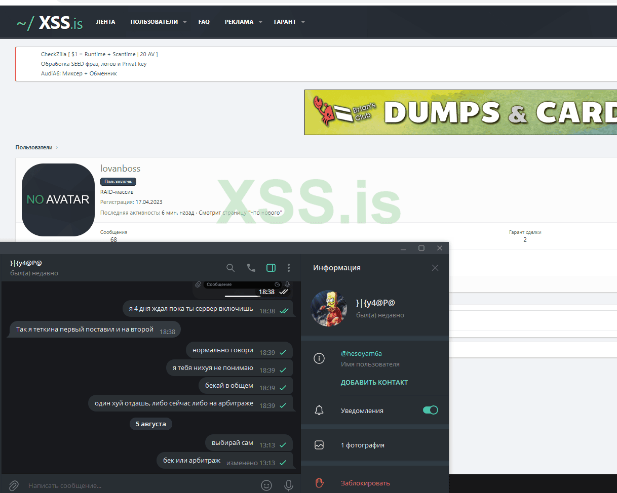Click ДОБАВИТЬ КОНТАКТ button

coord(374,382)
